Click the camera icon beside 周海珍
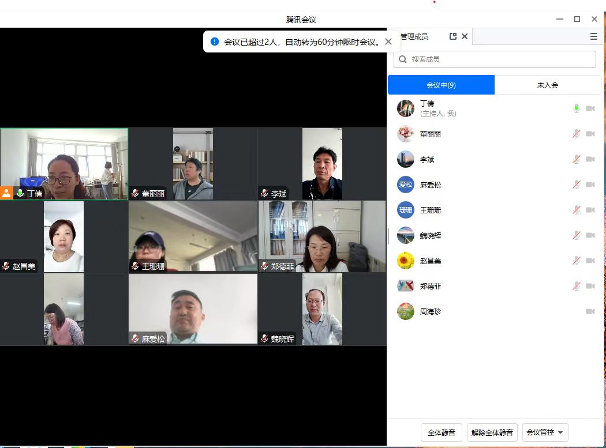The height and width of the screenshot is (448, 606). coord(590,311)
